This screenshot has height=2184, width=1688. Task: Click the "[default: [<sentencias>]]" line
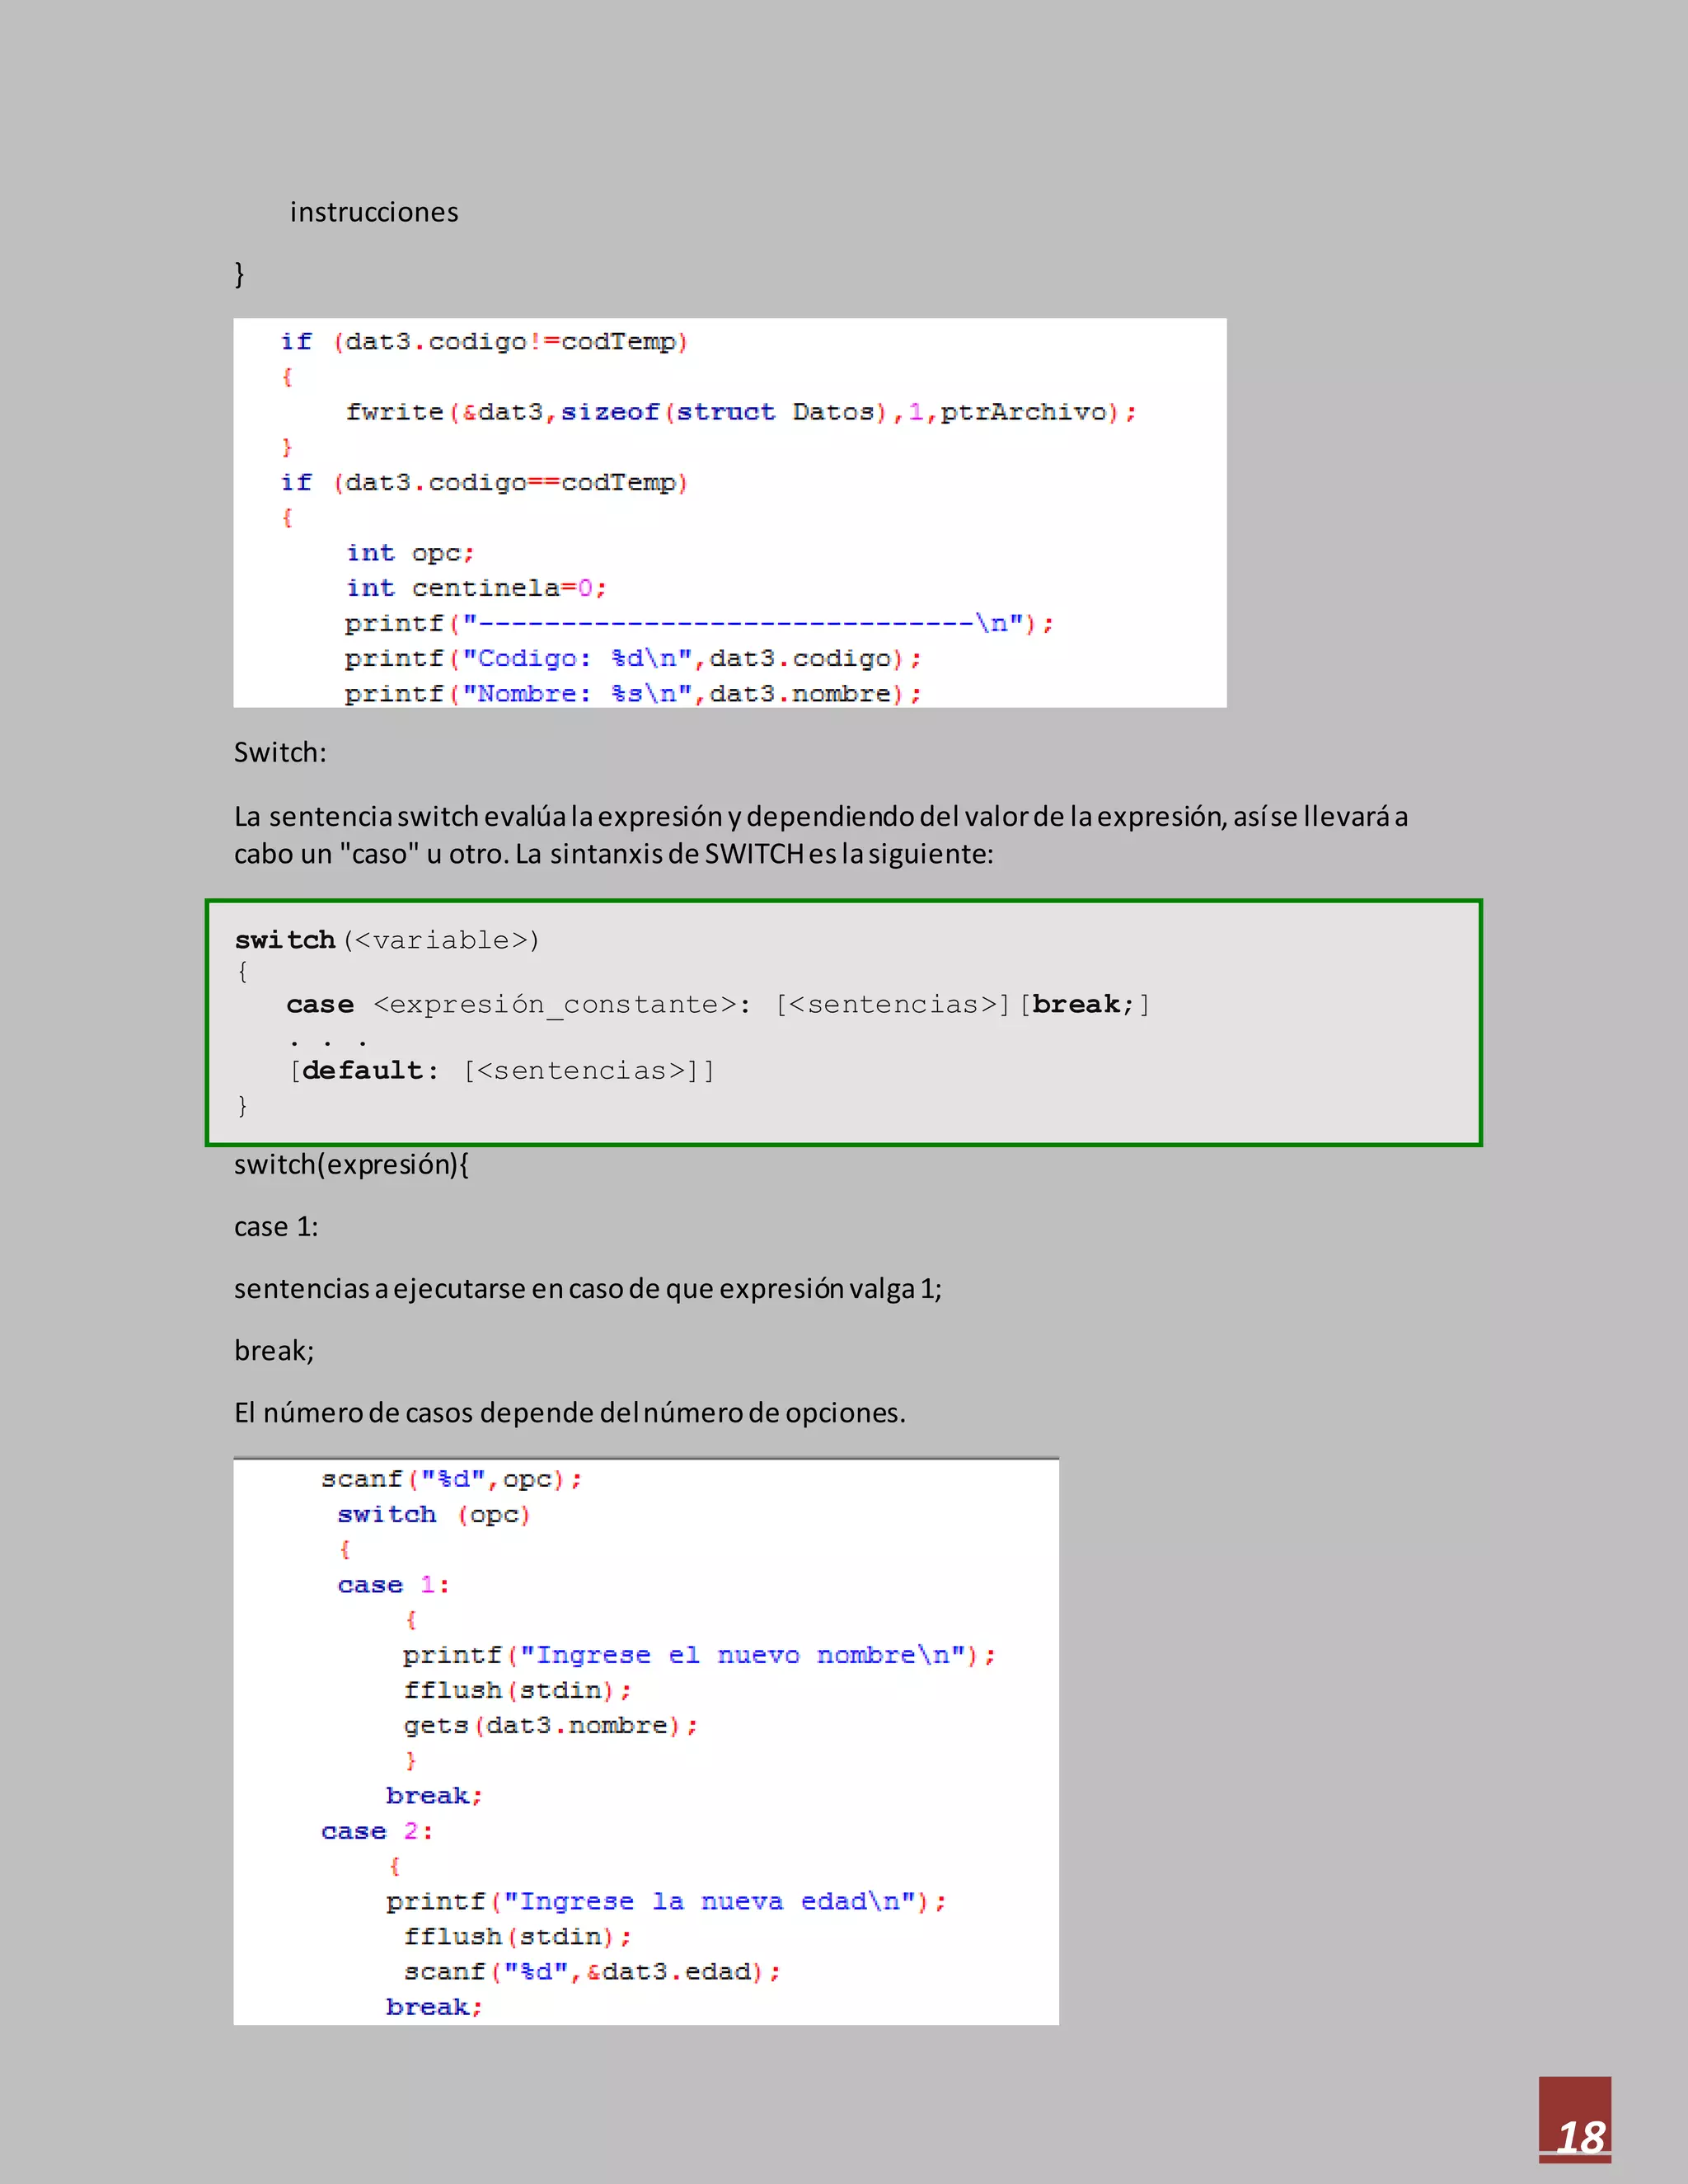(x=502, y=1071)
